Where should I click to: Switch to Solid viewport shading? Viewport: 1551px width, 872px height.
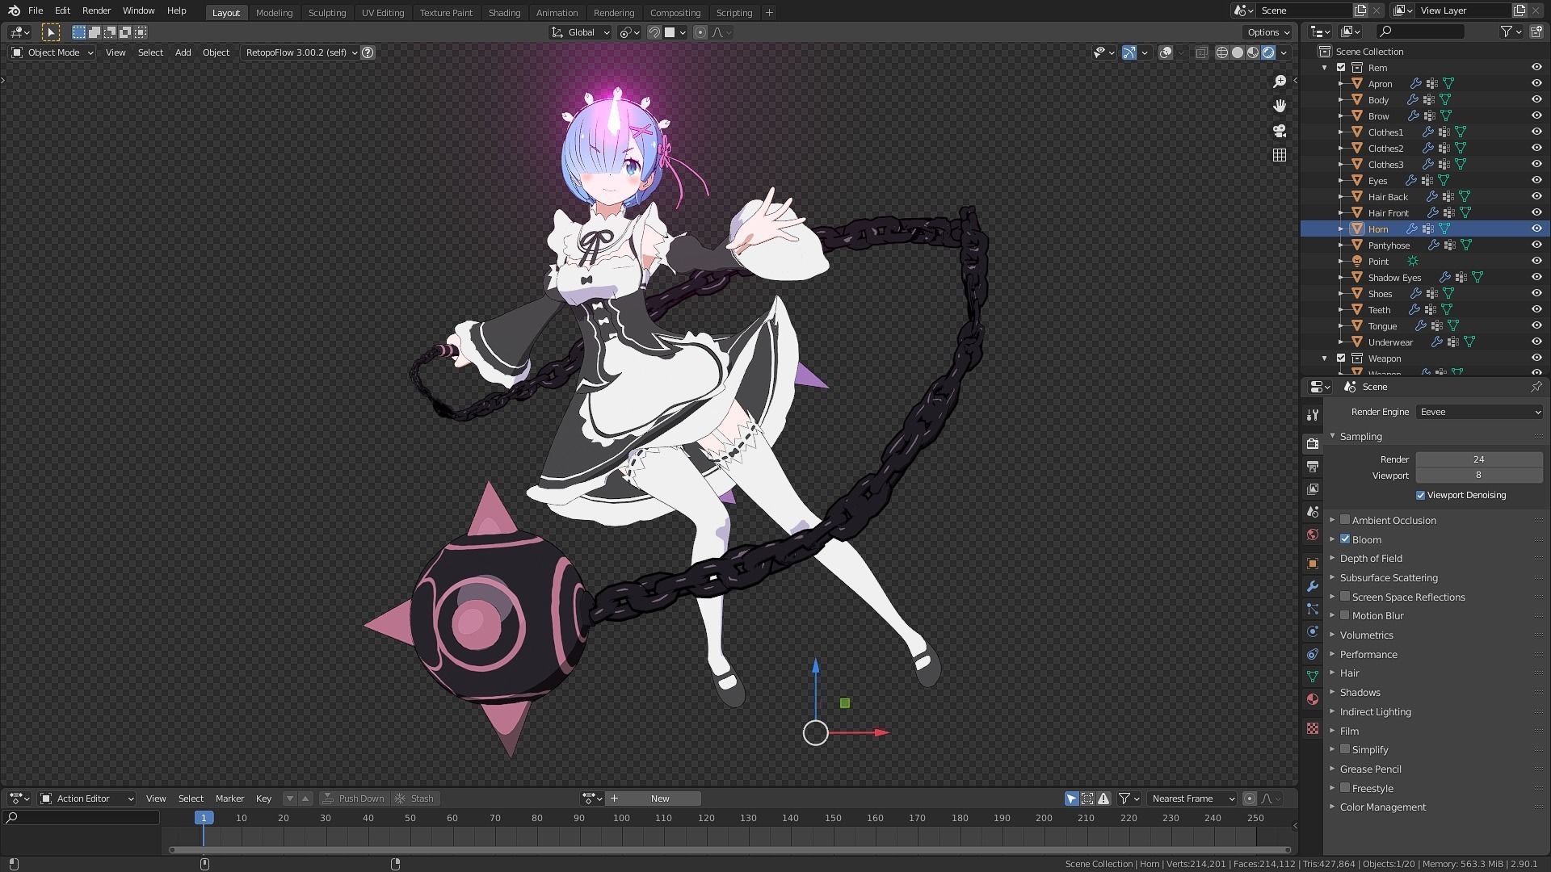click(x=1238, y=52)
